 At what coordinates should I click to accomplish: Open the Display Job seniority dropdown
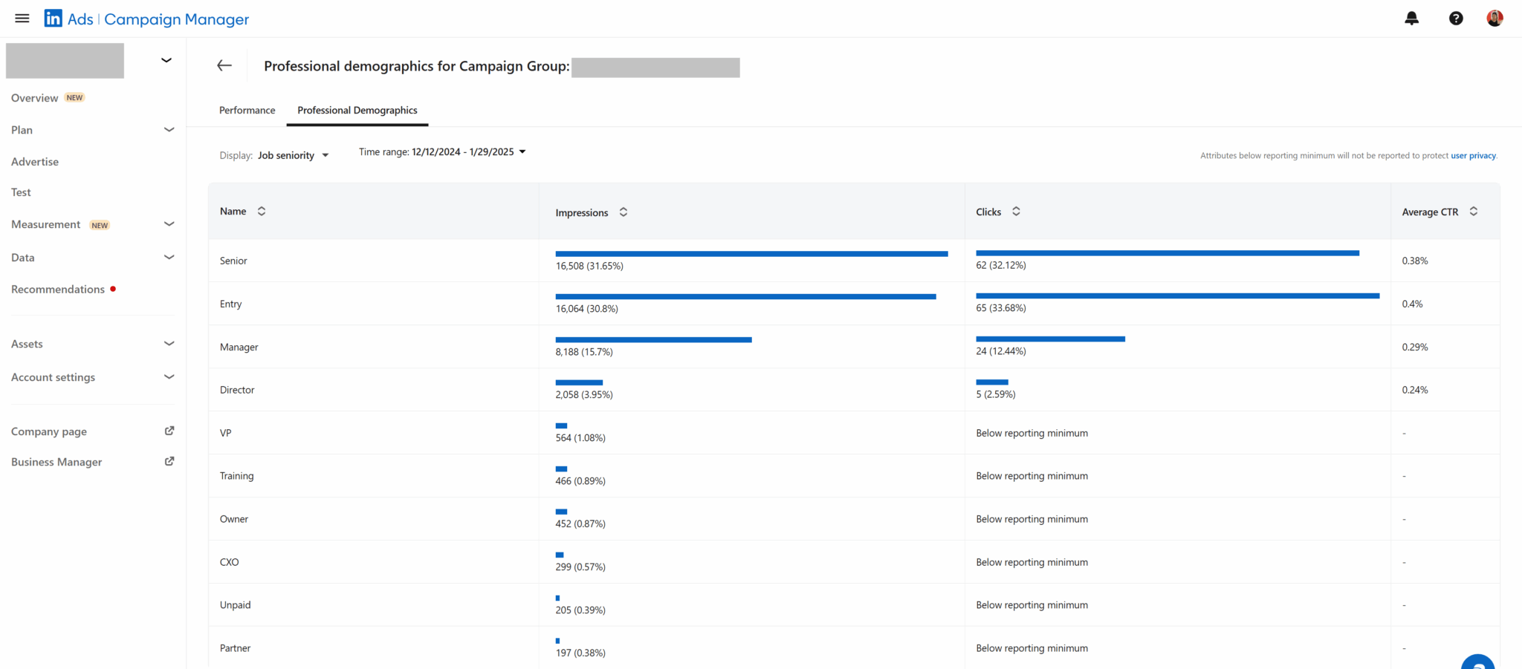click(x=293, y=155)
